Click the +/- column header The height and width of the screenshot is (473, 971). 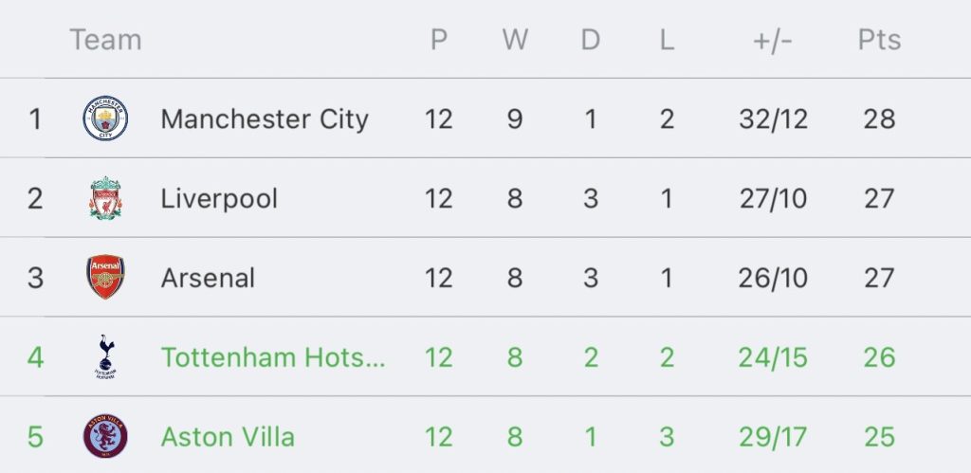[x=772, y=41]
